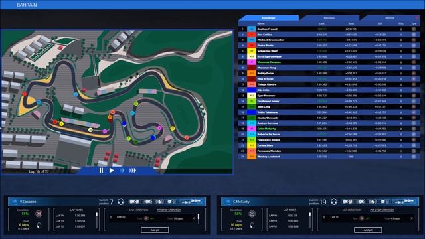Click tyre icon in Bastien Freund's row
This screenshot has width=425, height=239.
414,29
